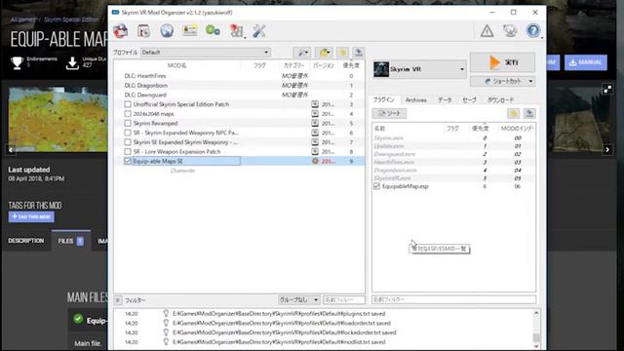Open the Default profile dropdown
The height and width of the screenshot is (351, 624).
tap(206, 52)
